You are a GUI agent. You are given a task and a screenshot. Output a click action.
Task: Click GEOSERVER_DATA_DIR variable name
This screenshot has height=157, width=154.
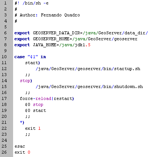[56, 33]
